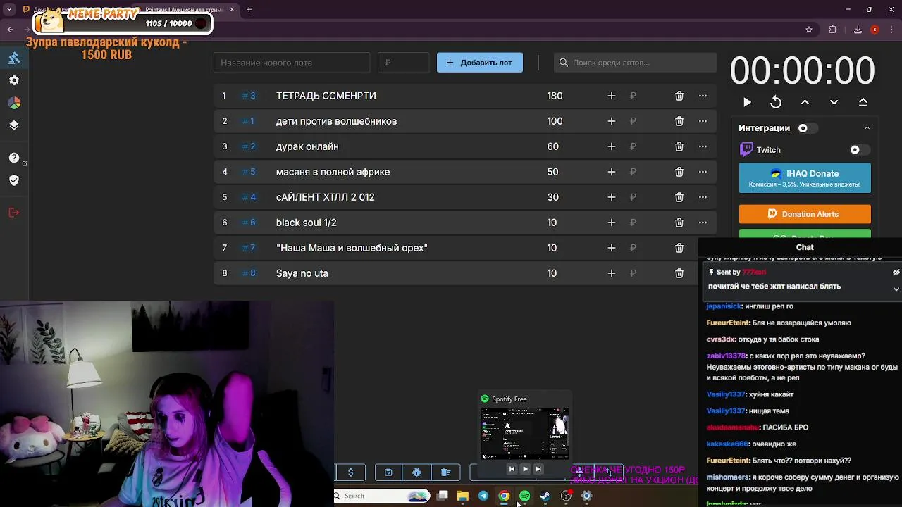Hide the pinned chat message
Screen dimensions: 902x507
pyautogui.click(x=896, y=273)
